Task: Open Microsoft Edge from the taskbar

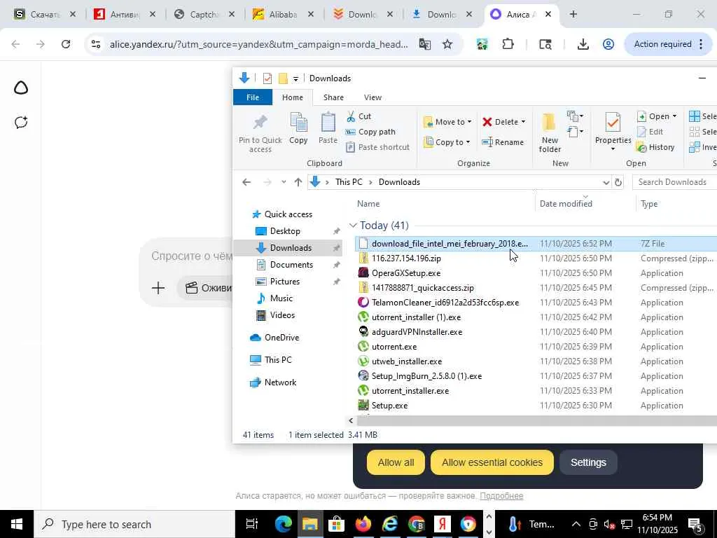Action: [x=283, y=524]
